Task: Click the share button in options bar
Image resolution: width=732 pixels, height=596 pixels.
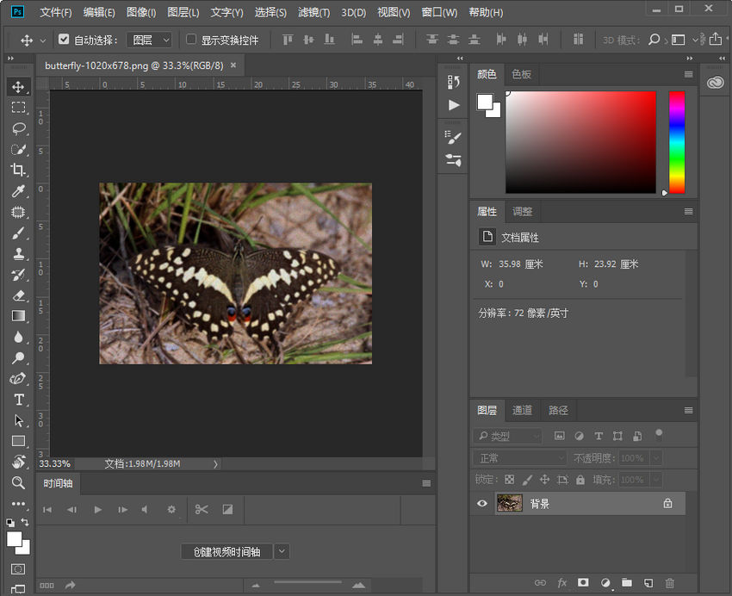Action: point(715,40)
